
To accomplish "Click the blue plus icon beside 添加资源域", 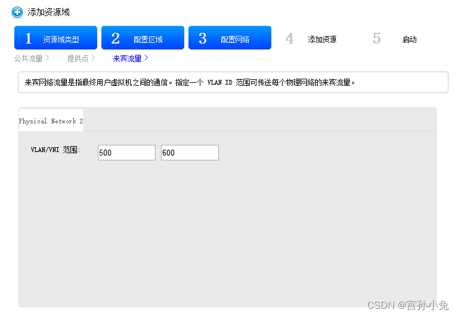I will (x=17, y=13).
